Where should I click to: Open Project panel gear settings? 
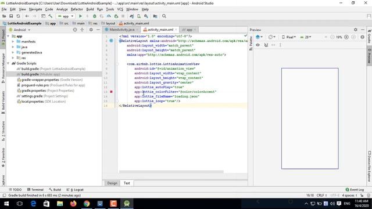[x=91, y=30]
